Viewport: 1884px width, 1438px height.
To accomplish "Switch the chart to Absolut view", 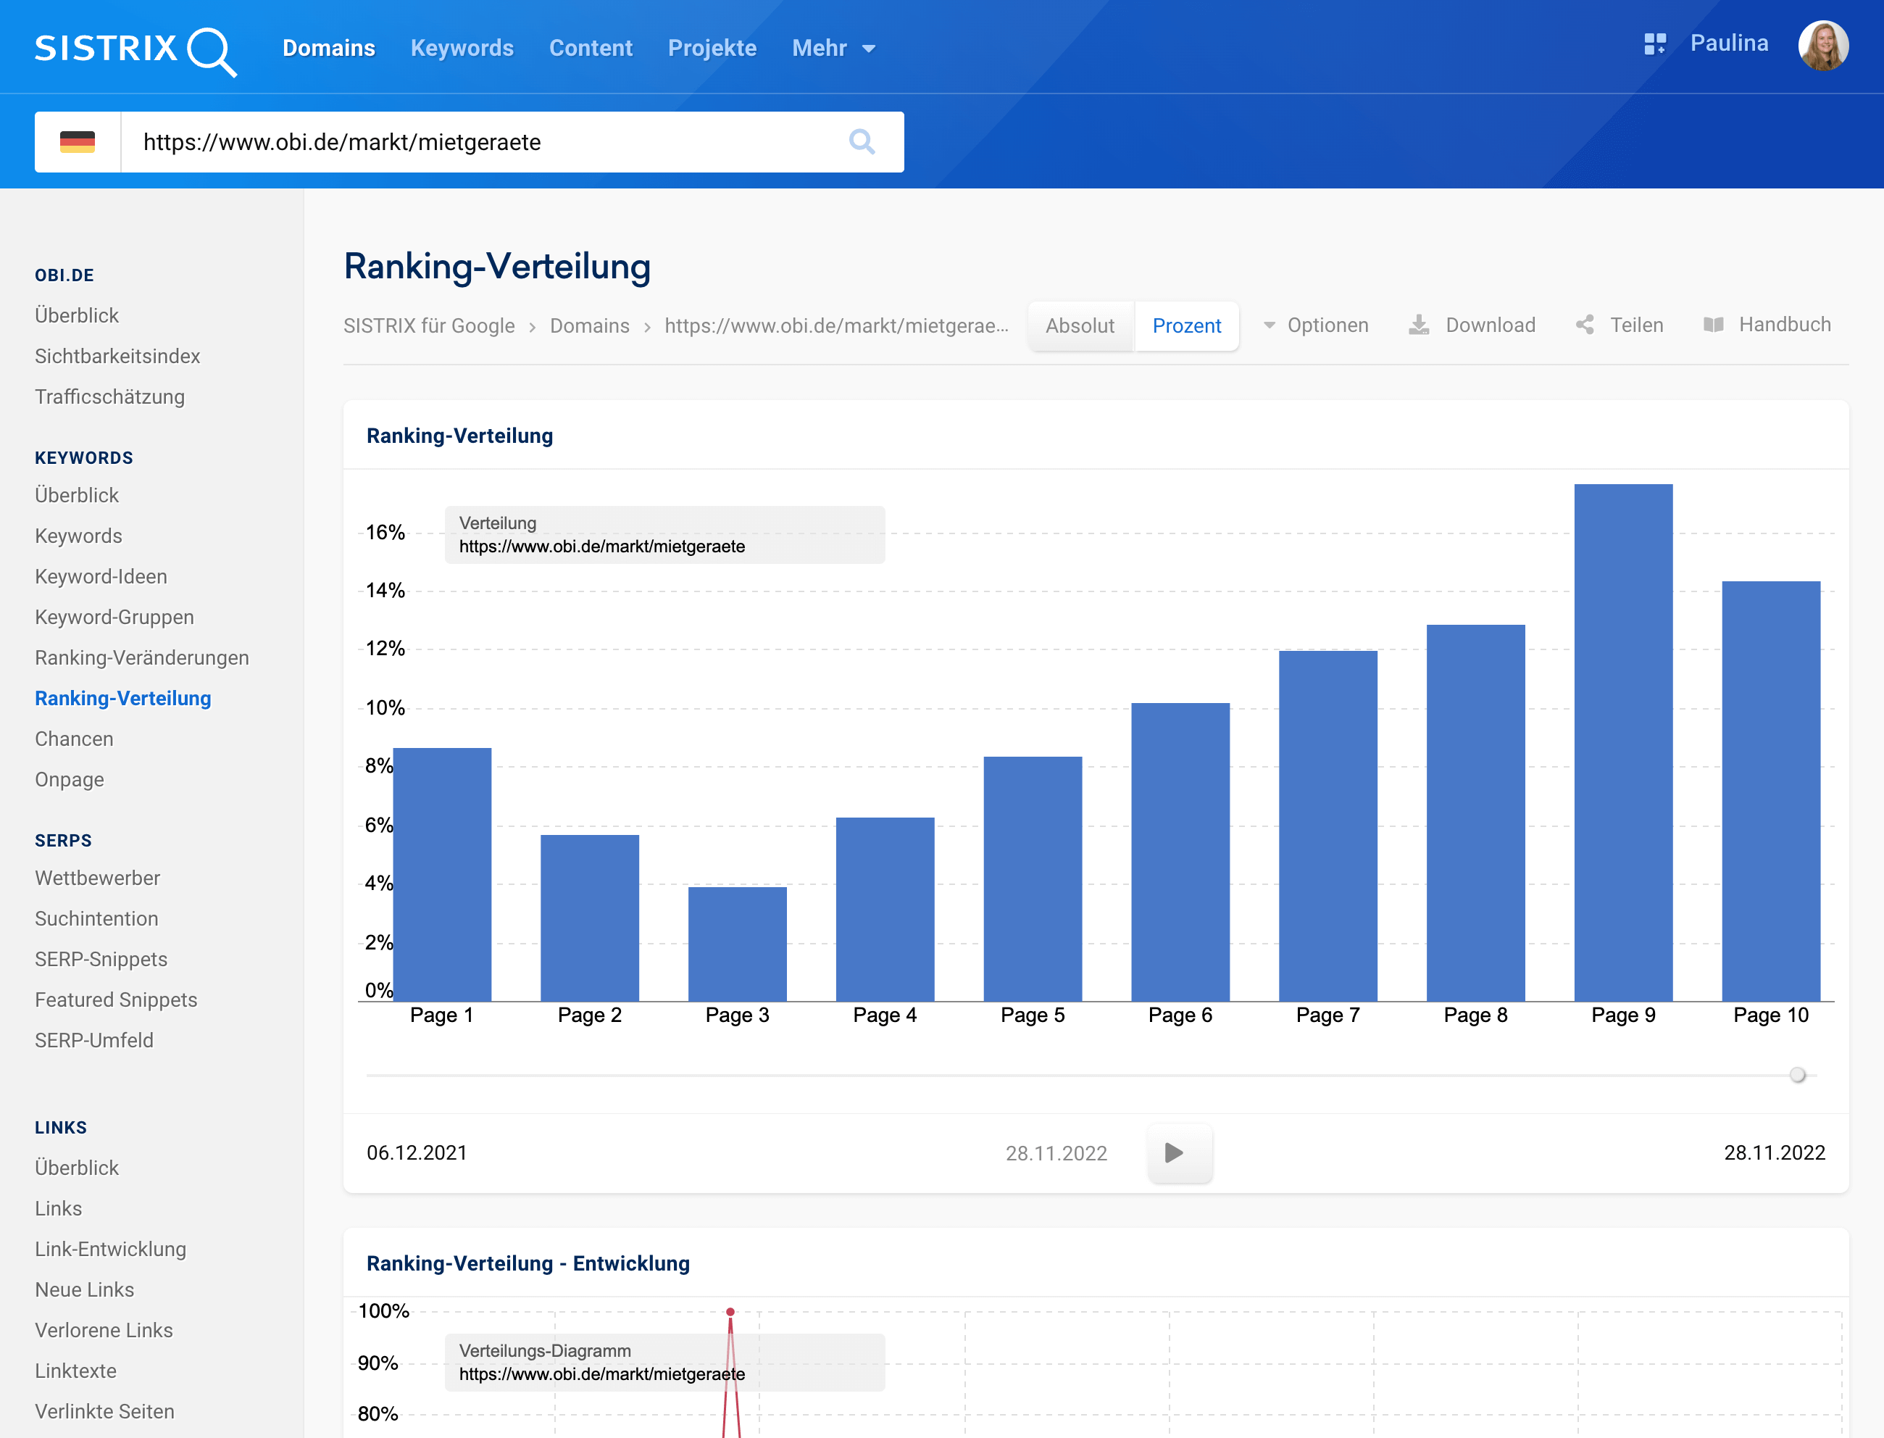I will [1080, 326].
